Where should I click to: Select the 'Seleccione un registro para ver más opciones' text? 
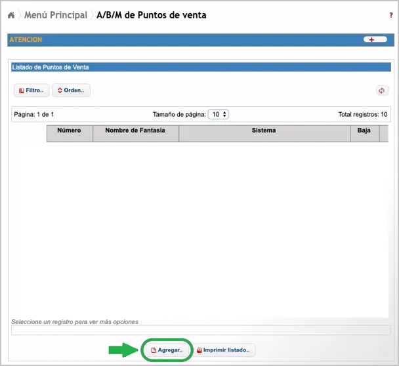[75, 322]
